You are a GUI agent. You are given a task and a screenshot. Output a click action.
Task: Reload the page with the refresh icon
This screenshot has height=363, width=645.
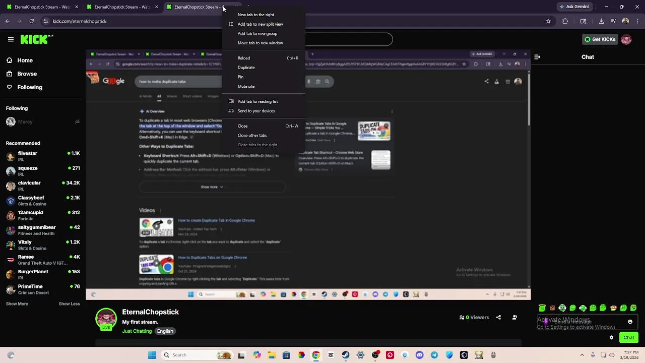(31, 21)
